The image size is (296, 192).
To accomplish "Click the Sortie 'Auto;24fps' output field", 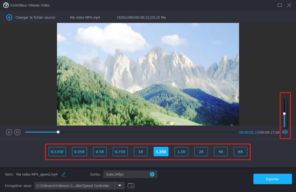I will pyautogui.click(x=130, y=174).
